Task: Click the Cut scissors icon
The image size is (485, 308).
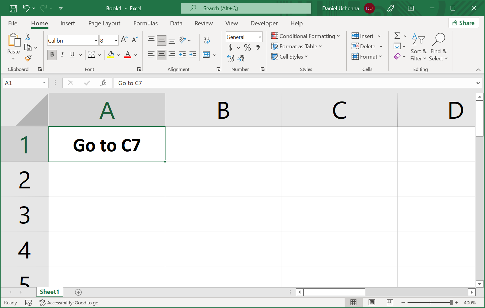Action: (x=28, y=37)
